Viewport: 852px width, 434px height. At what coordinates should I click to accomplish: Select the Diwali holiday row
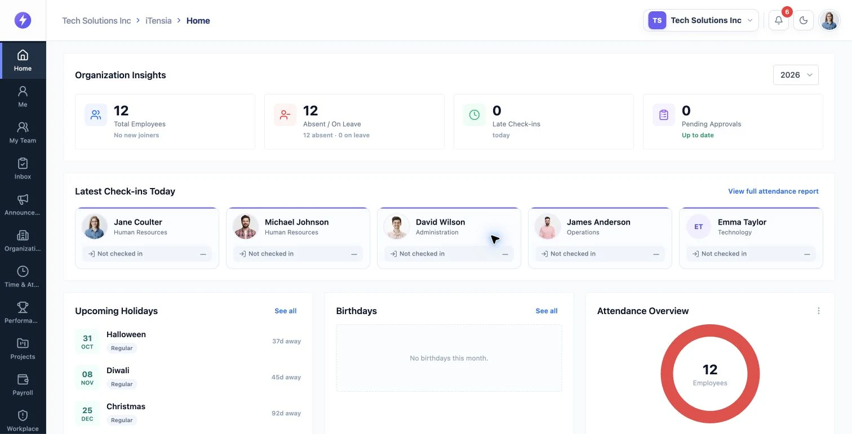pos(188,377)
